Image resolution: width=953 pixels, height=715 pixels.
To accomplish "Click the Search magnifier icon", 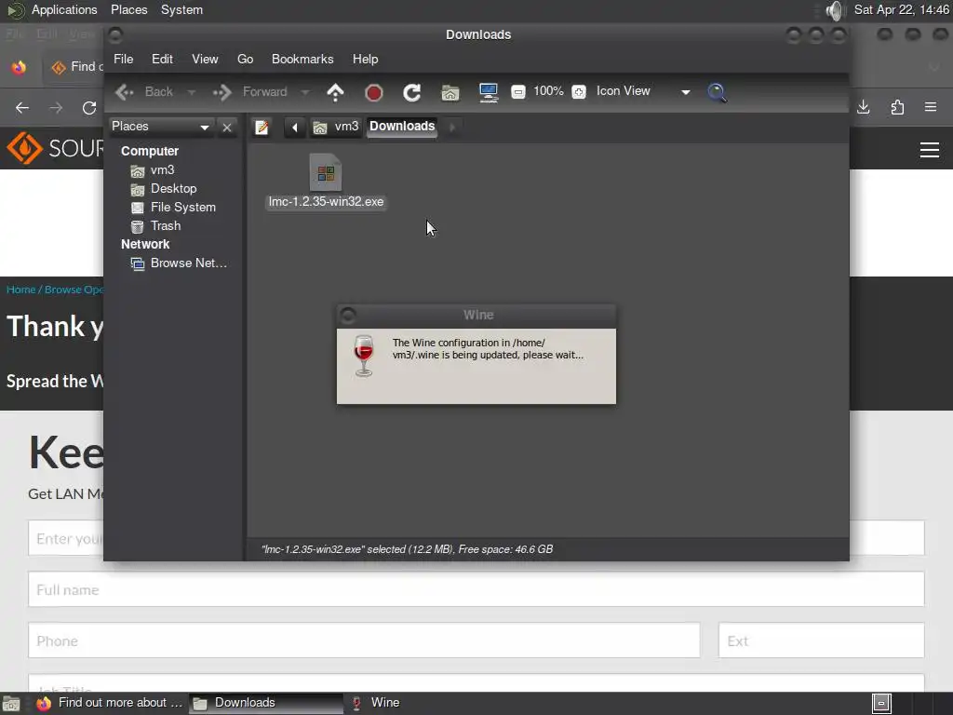I will (718, 92).
